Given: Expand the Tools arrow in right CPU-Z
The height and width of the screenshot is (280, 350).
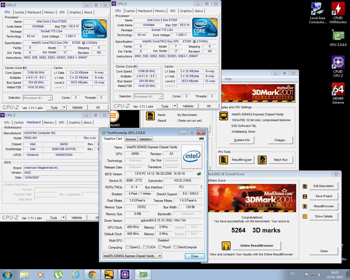Looking at the screenshot, I should 175,106.
